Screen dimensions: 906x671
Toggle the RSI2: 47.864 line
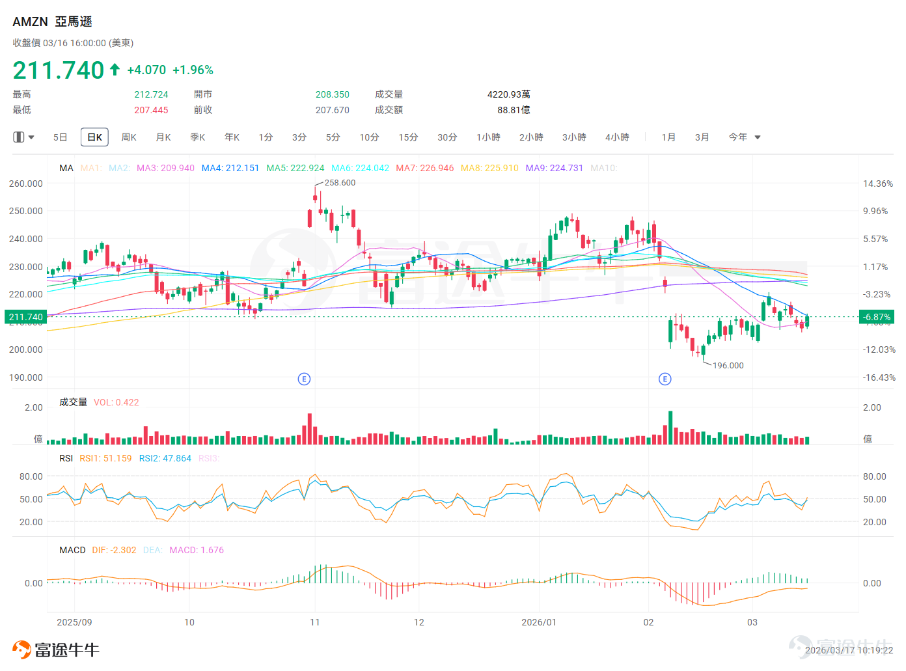tap(165, 458)
